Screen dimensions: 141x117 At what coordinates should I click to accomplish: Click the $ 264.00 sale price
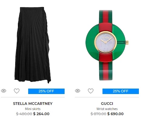click(x=41, y=114)
